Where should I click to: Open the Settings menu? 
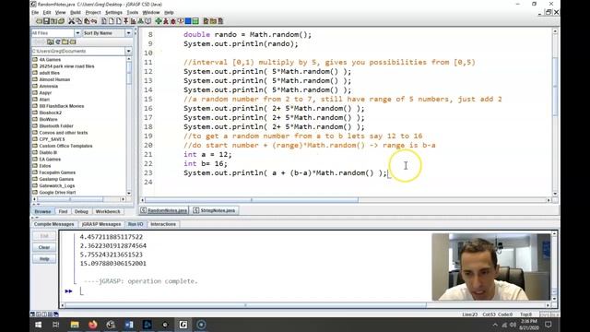coord(113,12)
